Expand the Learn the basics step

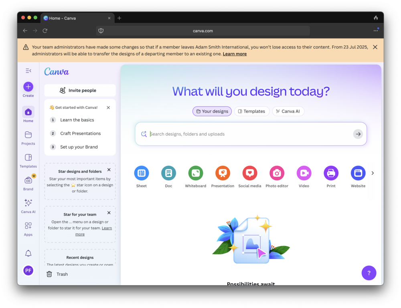77,120
